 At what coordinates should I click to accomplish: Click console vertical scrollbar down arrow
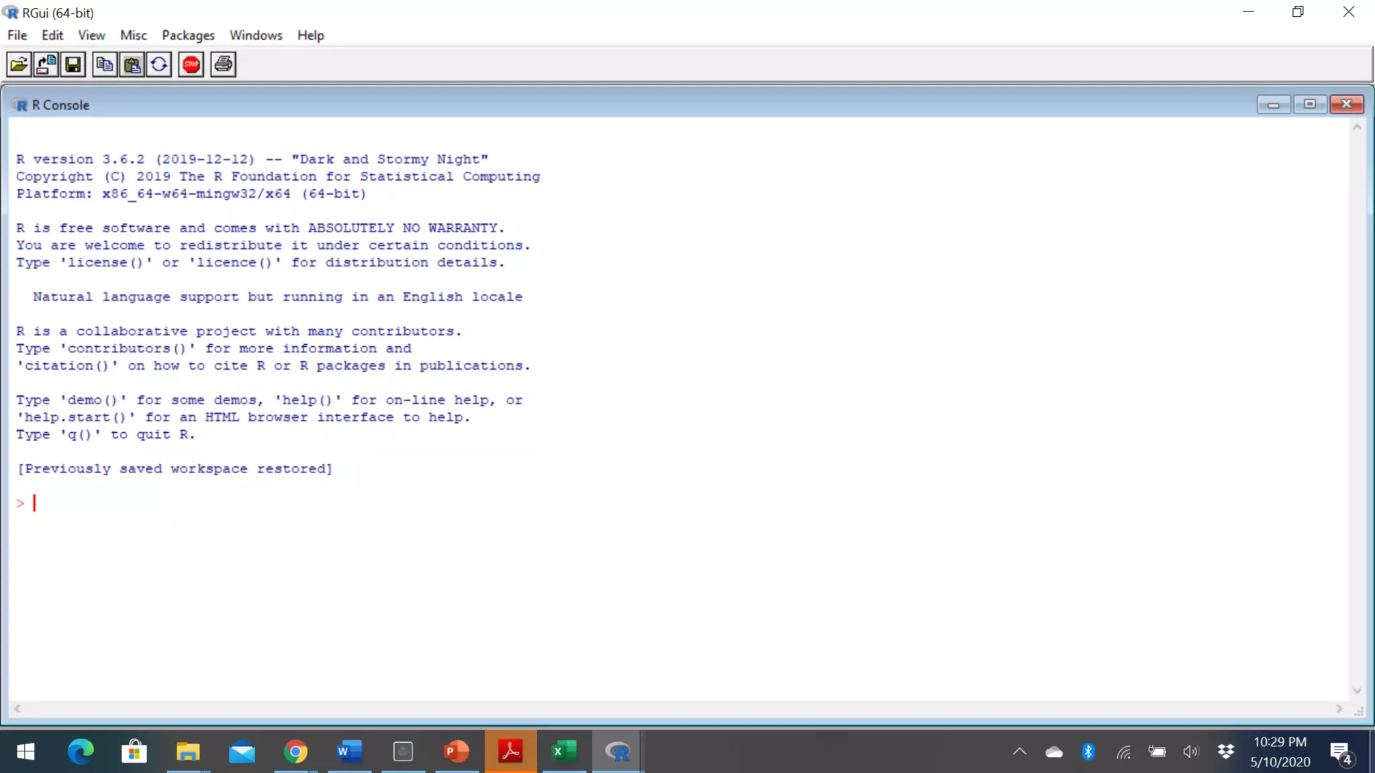1357,690
